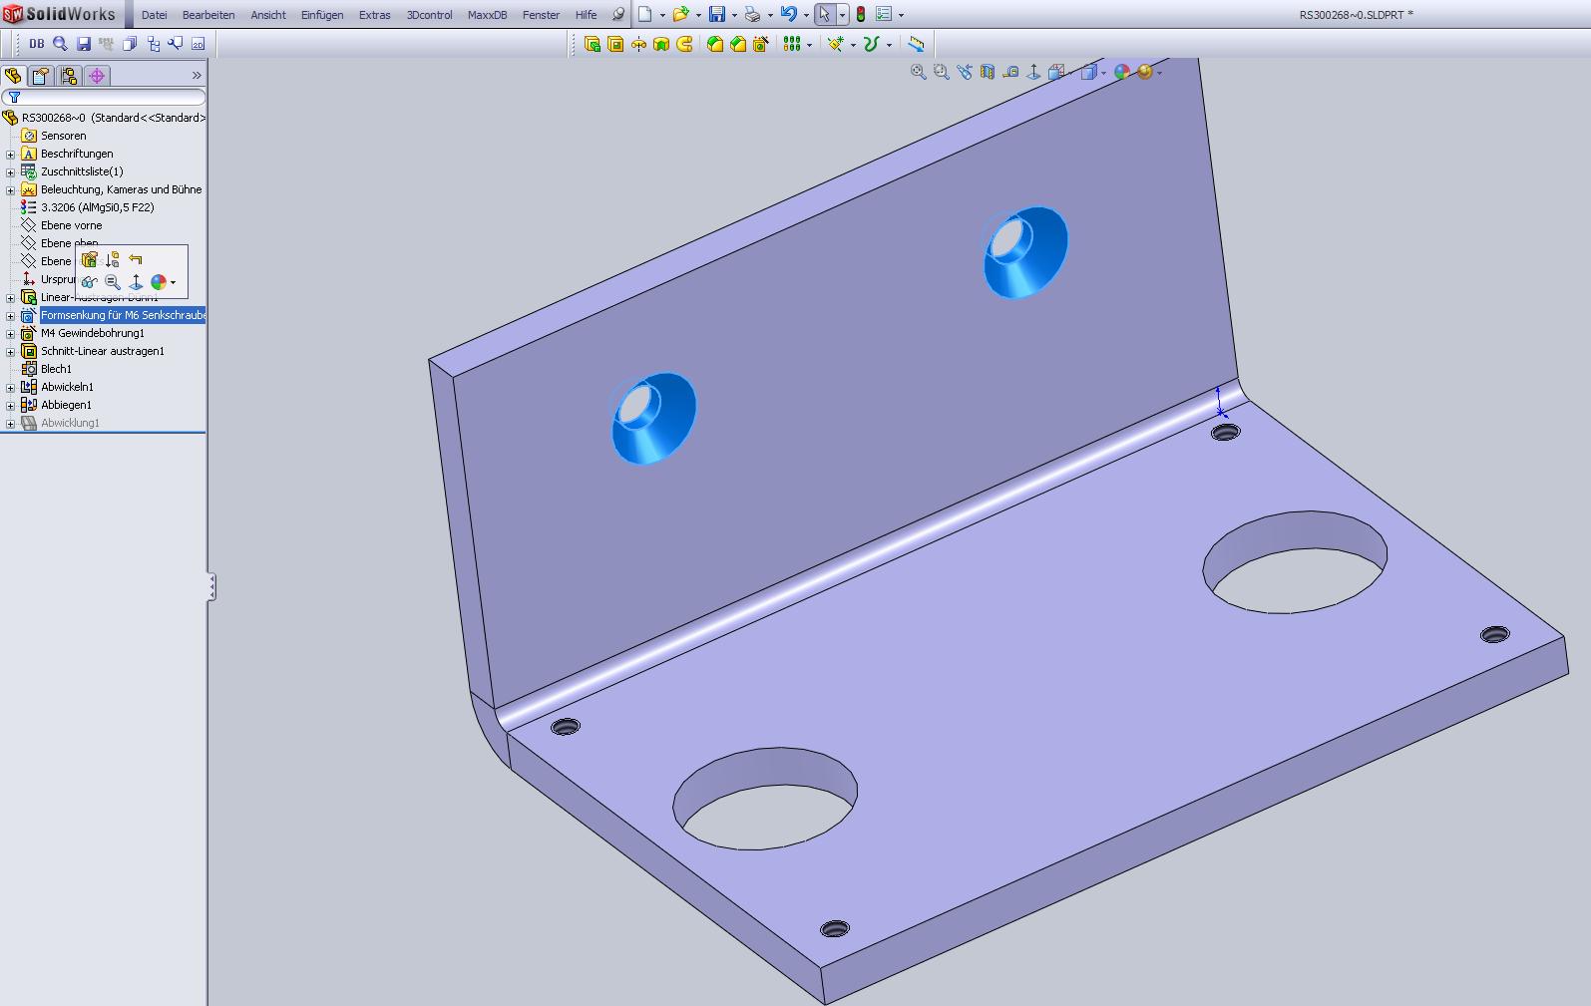Open the Linear Pattern dropdown arrow
Screen dimensions: 1591x1006
coord(809,44)
